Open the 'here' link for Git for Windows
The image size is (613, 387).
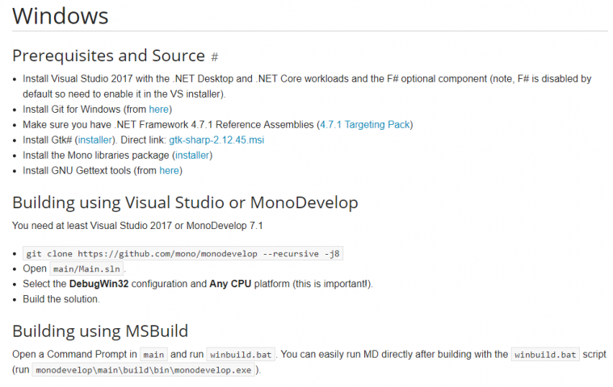(159, 109)
